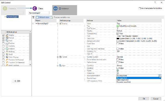Click the T icon in ToolTip text row

tap(118, 28)
